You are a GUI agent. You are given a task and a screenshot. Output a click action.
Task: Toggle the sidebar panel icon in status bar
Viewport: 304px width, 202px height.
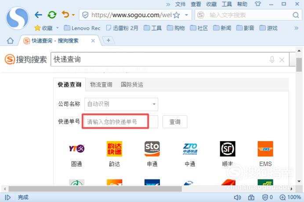click(7, 197)
